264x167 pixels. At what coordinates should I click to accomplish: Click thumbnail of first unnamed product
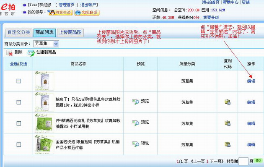pyautogui.click(x=44, y=81)
